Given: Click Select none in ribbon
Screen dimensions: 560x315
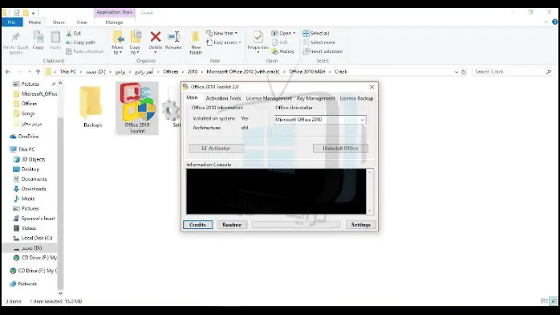Looking at the screenshot, I should [319, 43].
